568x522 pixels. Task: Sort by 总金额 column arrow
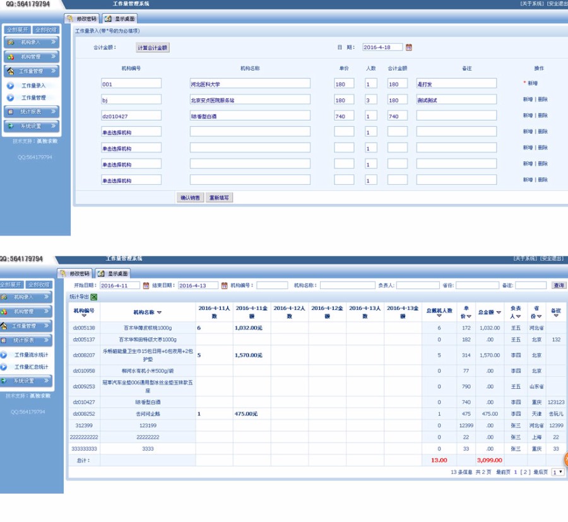point(499,312)
